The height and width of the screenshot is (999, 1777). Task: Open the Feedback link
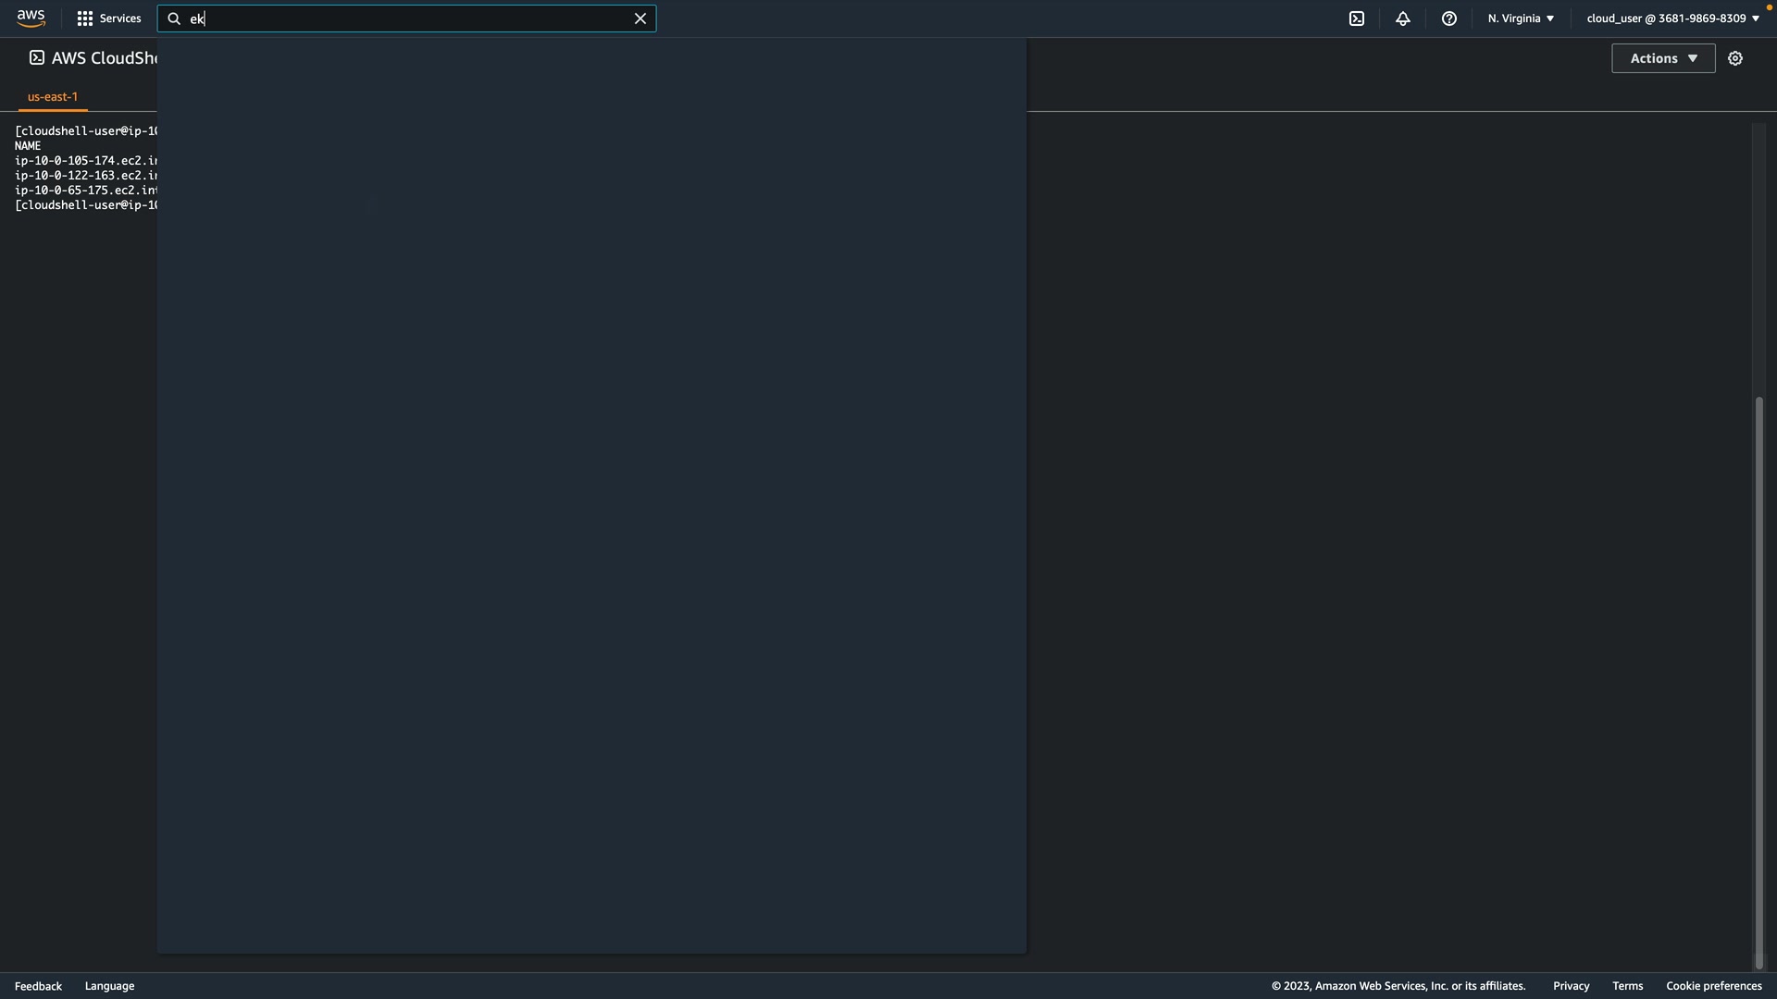coord(38,986)
